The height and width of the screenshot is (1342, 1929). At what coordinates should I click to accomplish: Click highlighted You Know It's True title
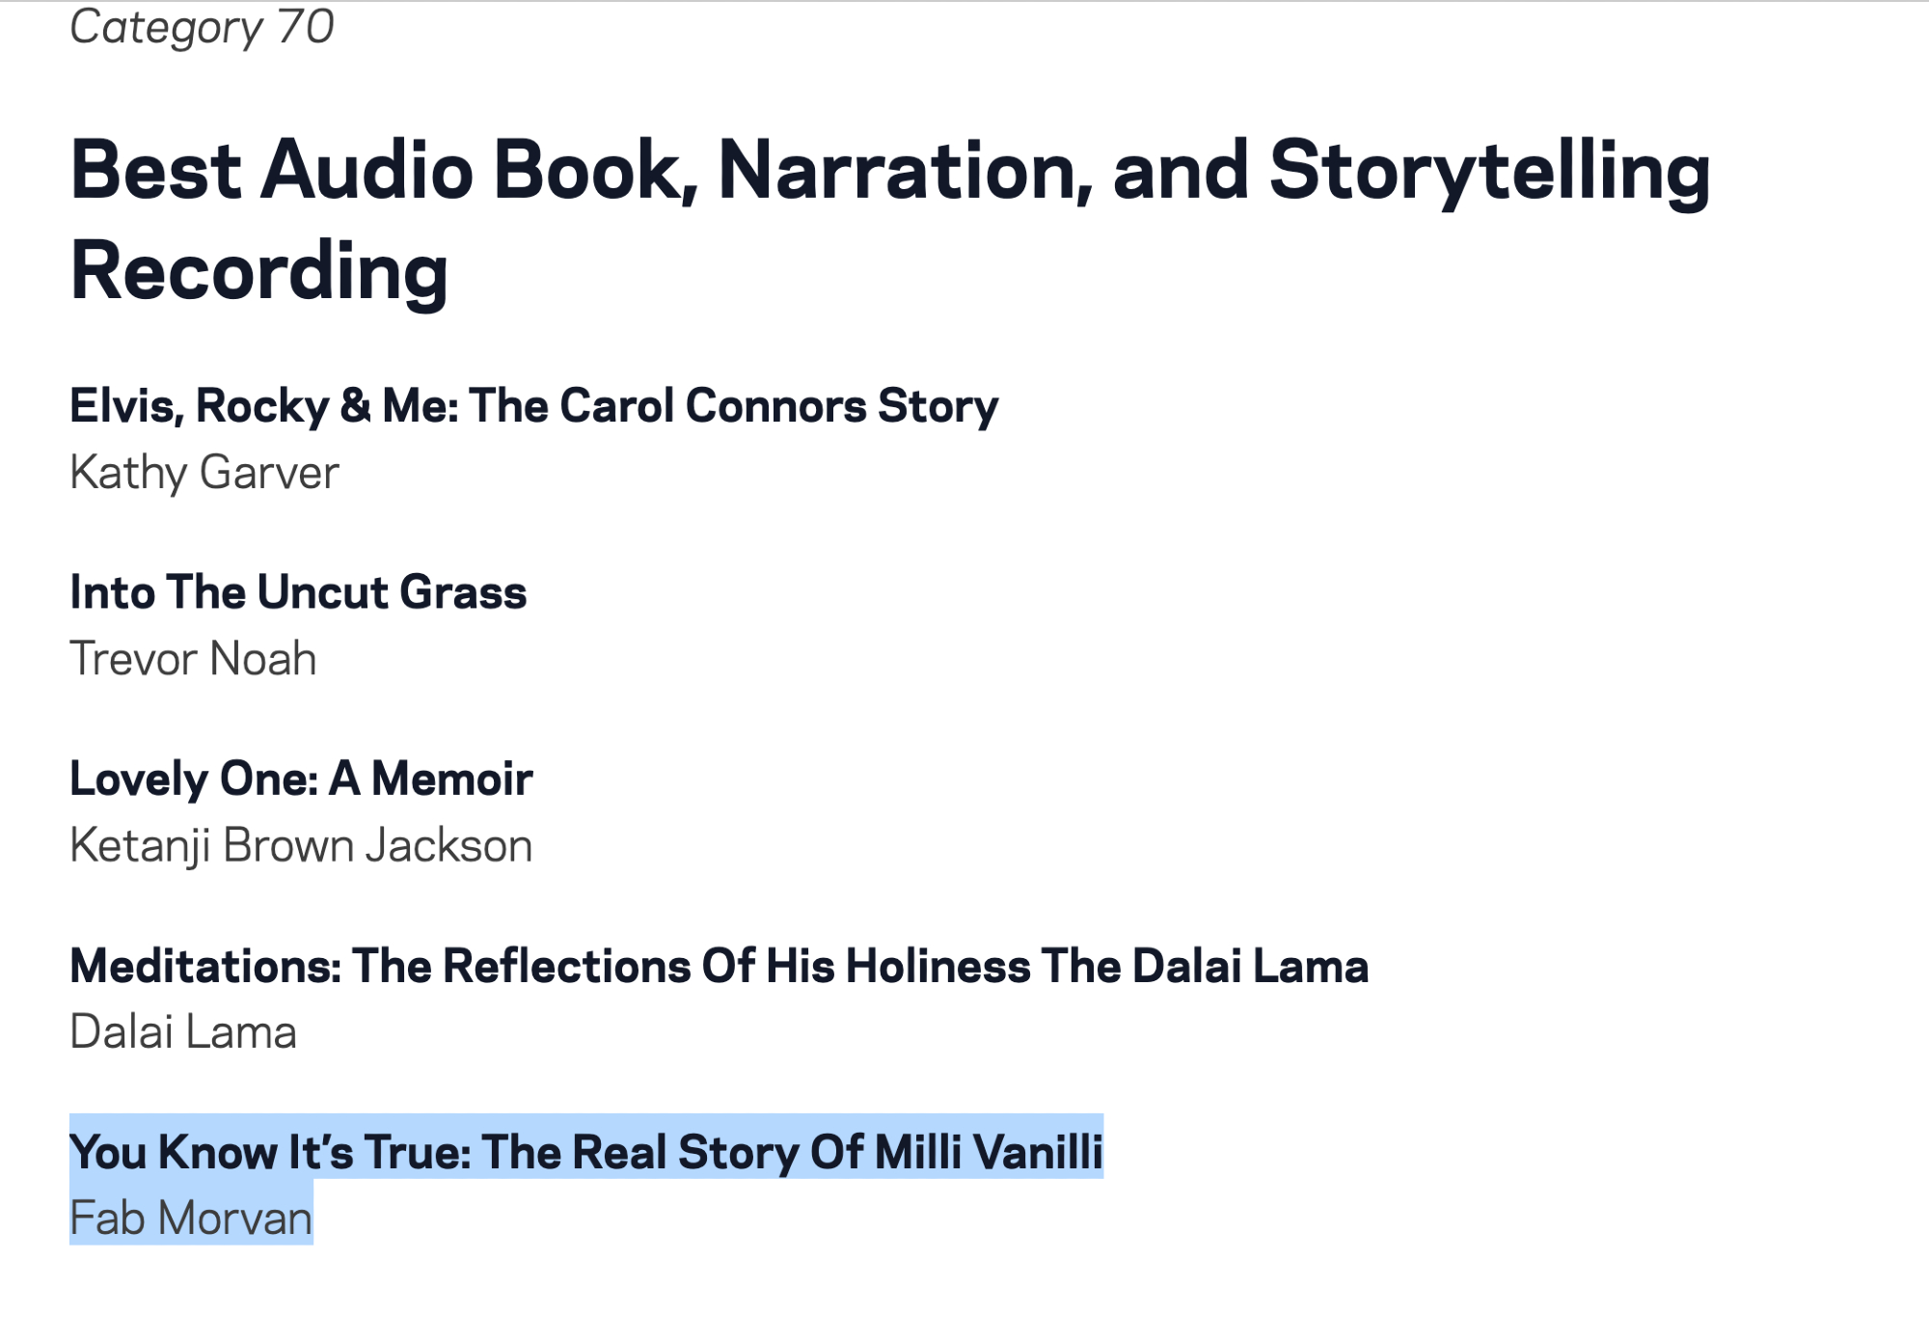coord(585,1152)
